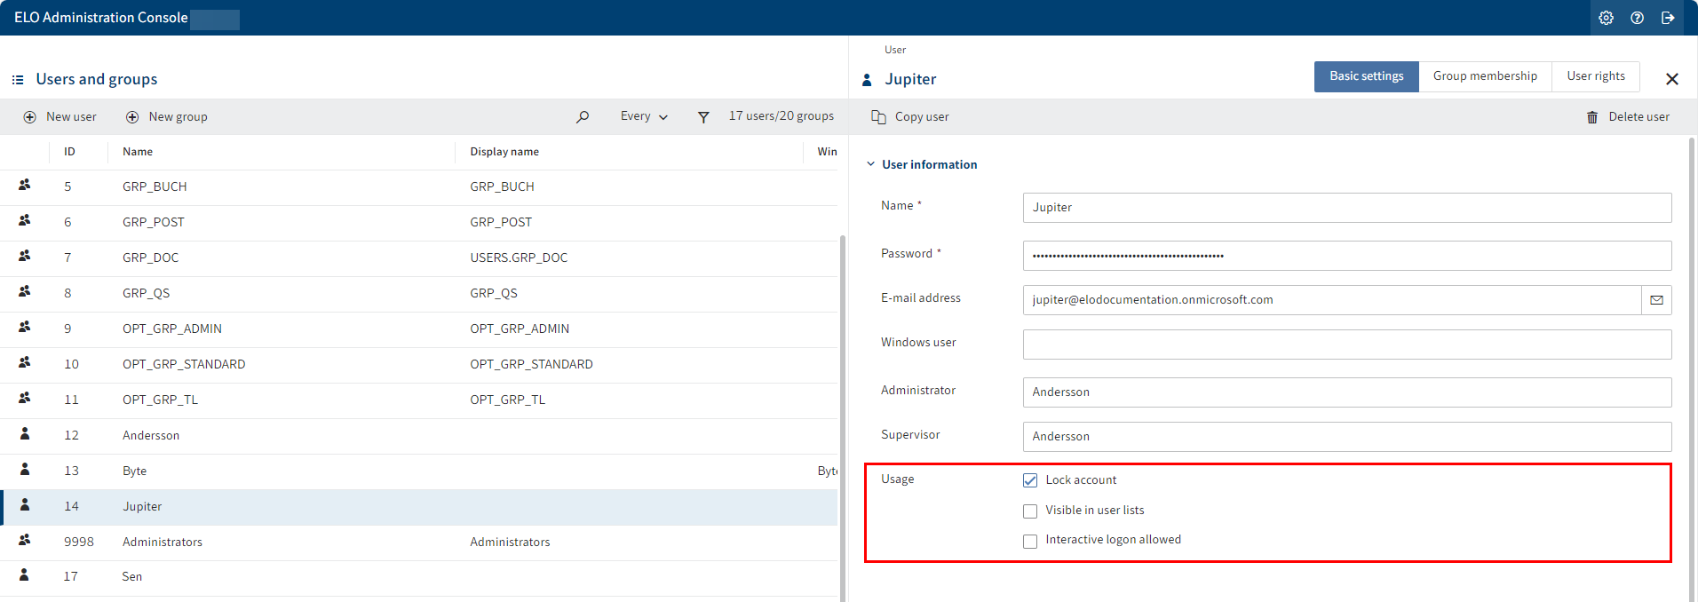Image resolution: width=1698 pixels, height=602 pixels.
Task: Click the Delete user trash icon
Action: (x=1592, y=117)
